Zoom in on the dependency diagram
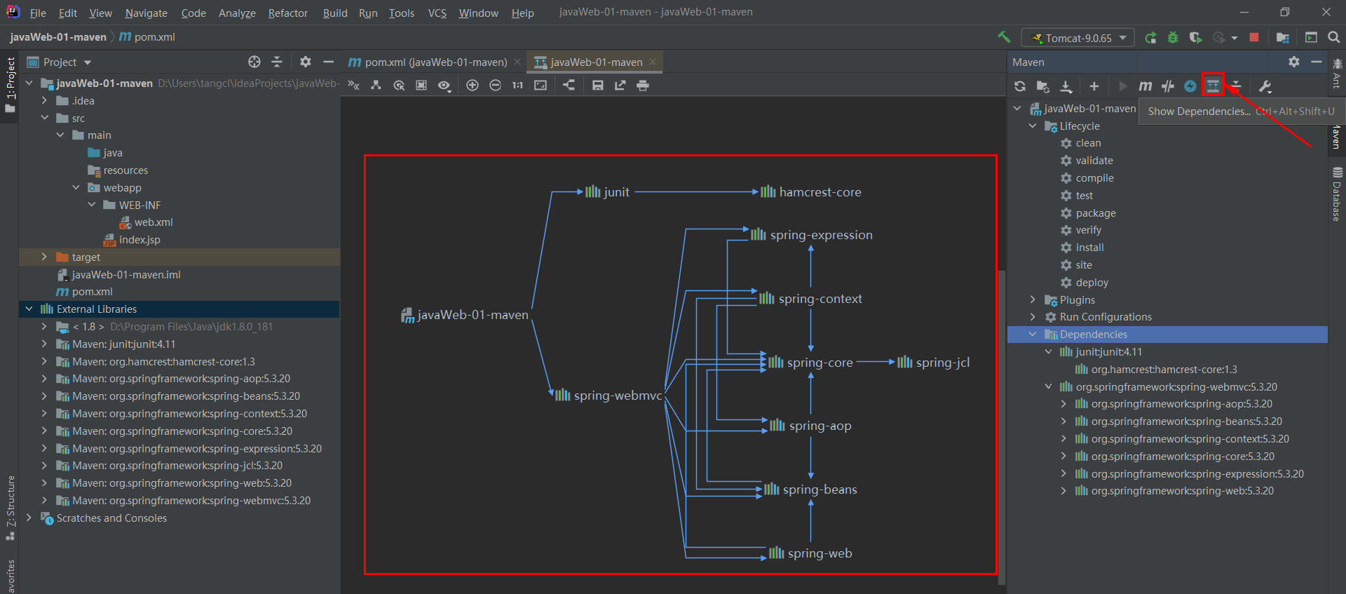This screenshot has width=1346, height=594. 473,86
